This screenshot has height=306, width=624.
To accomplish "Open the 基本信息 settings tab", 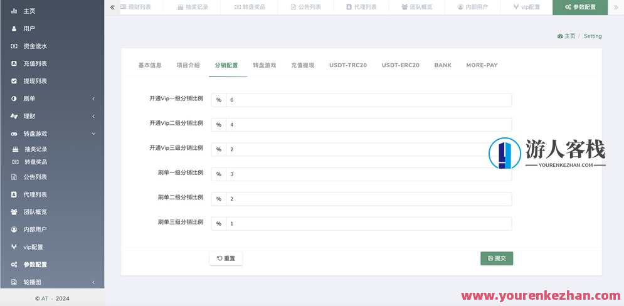I will tap(150, 65).
